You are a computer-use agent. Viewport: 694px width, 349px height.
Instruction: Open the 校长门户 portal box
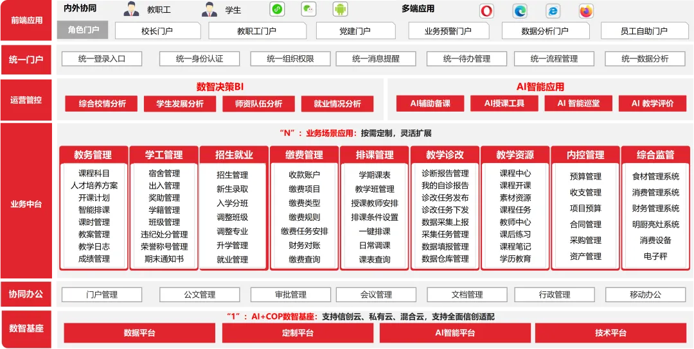point(157,31)
